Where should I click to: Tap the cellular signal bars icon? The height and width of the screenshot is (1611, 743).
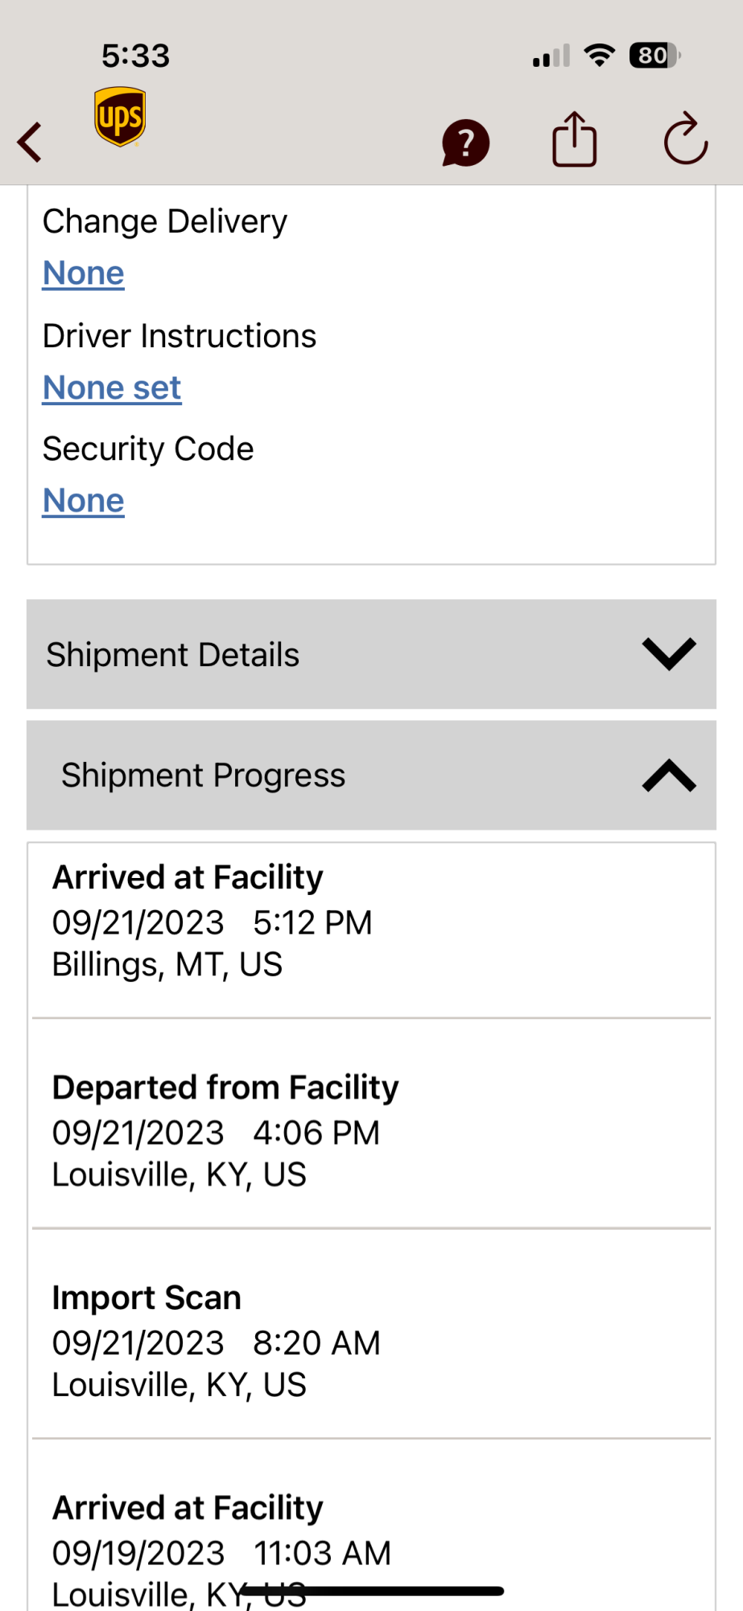click(551, 56)
